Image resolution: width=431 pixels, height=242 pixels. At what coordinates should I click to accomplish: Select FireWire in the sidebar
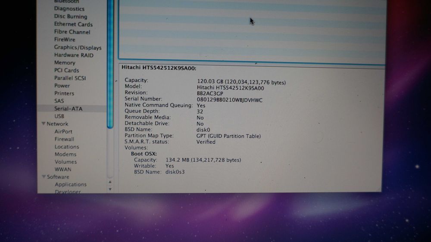point(65,40)
